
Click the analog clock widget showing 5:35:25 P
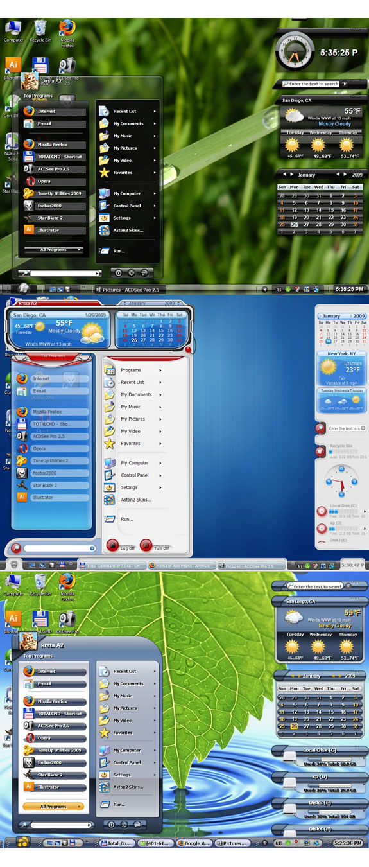click(x=296, y=51)
